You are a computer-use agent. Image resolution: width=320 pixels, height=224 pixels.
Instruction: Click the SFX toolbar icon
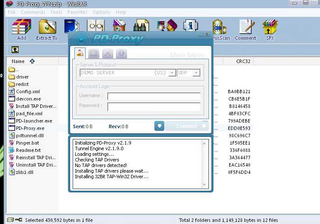tap(270, 29)
